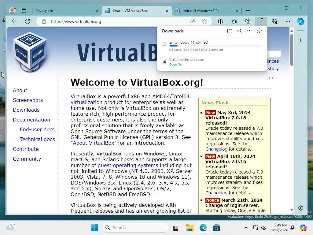The image size is (313, 235).
Task: Open the About sidebar link
Action: pos(20,90)
